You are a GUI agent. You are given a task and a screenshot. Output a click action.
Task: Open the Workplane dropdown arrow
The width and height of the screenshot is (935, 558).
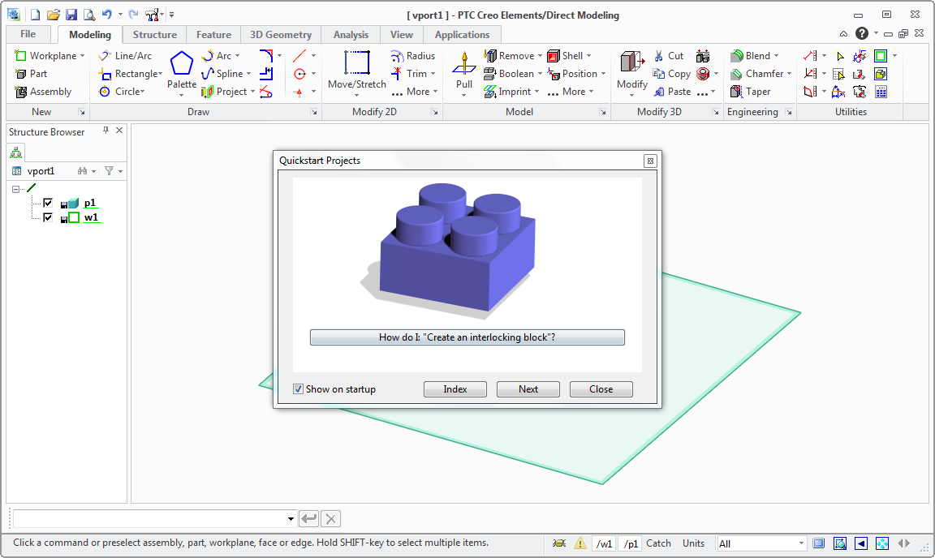[x=82, y=55]
